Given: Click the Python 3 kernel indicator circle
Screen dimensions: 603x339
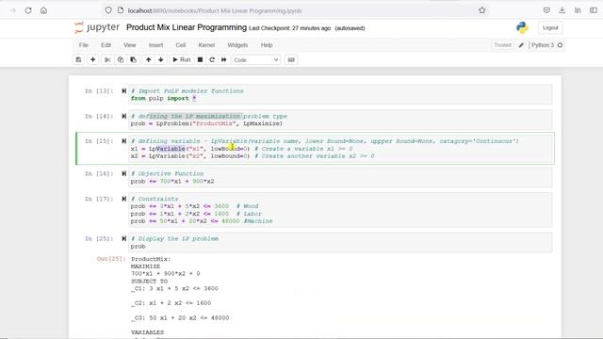Looking at the screenshot, I should click(x=560, y=45).
